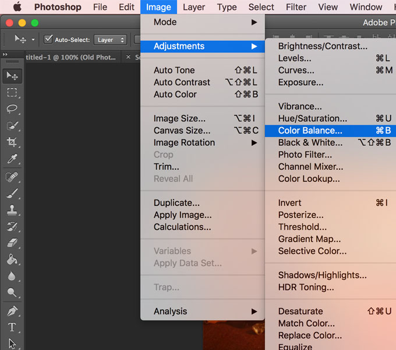
Task: Click the Move tool preset icon in options bar
Action: point(20,40)
